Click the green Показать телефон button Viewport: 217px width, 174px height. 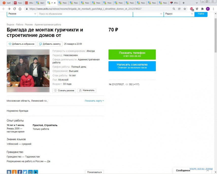tap(132, 54)
